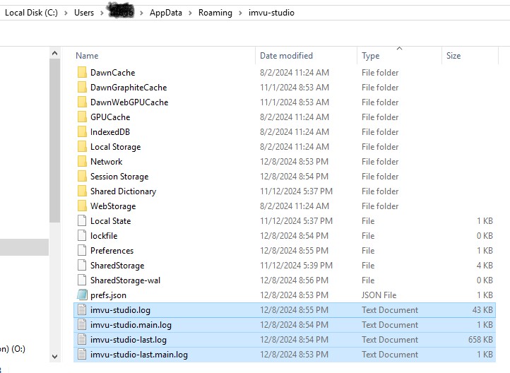Select the imvu-studio-last.main.log file name

pyautogui.click(x=139, y=355)
